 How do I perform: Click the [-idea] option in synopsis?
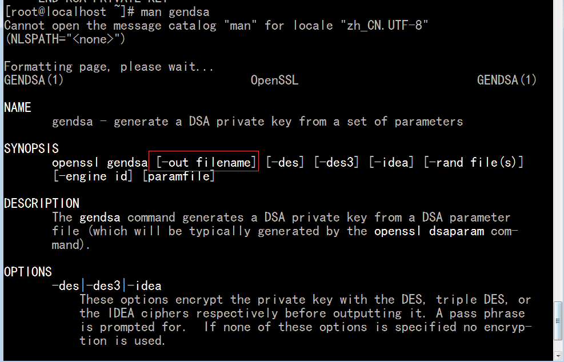[391, 163]
